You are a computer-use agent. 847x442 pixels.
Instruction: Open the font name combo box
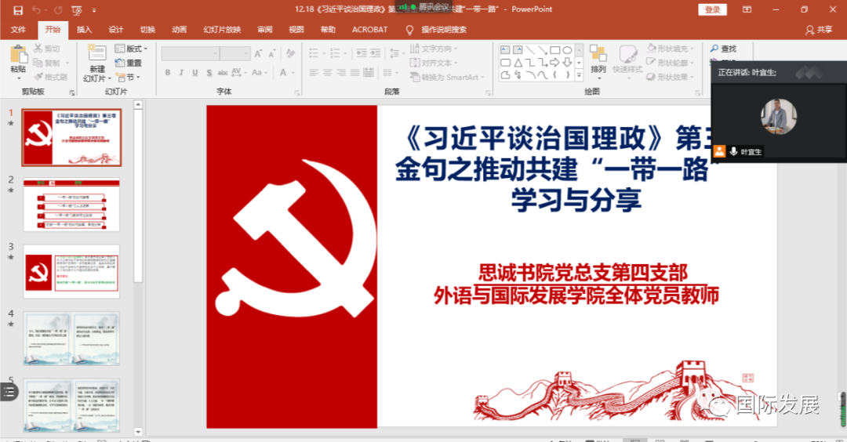coord(190,53)
